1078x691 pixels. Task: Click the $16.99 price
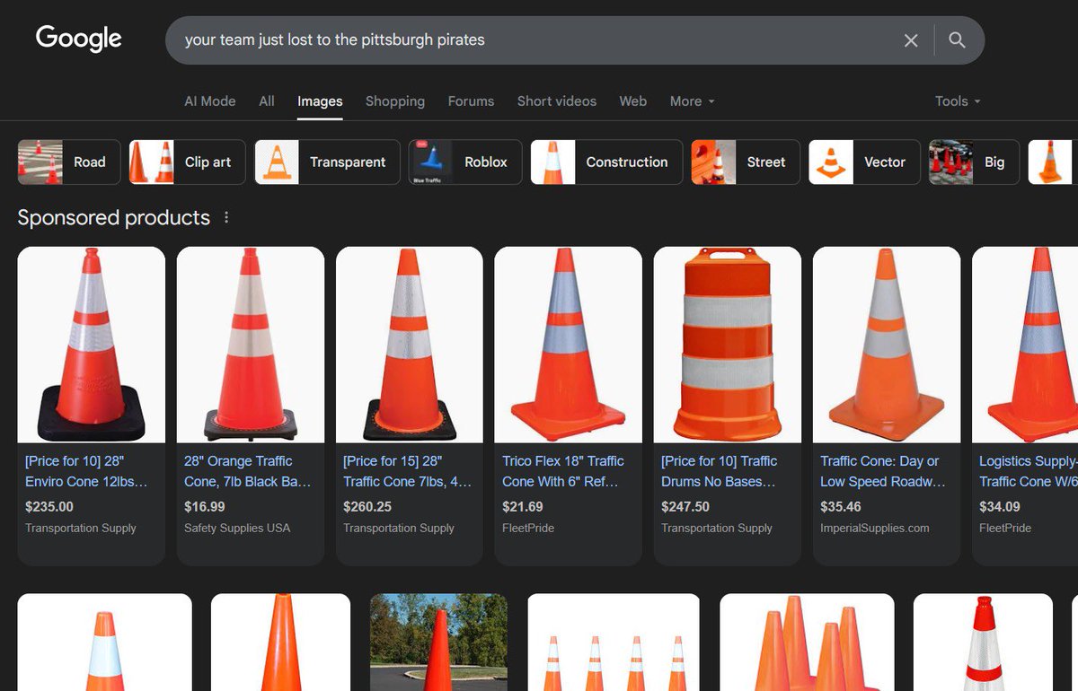click(x=205, y=507)
